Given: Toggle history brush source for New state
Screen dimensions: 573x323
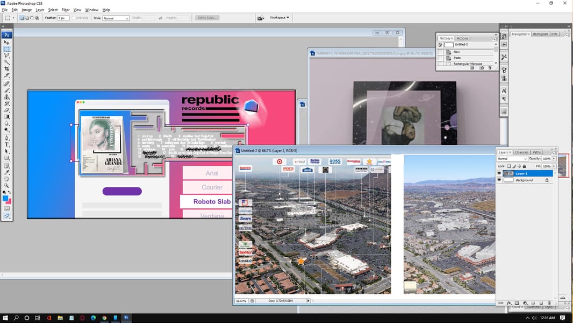Looking at the screenshot, I should (440, 52).
